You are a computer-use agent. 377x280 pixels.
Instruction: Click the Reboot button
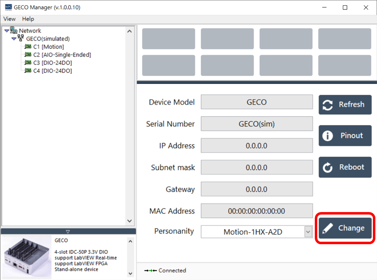click(x=345, y=167)
